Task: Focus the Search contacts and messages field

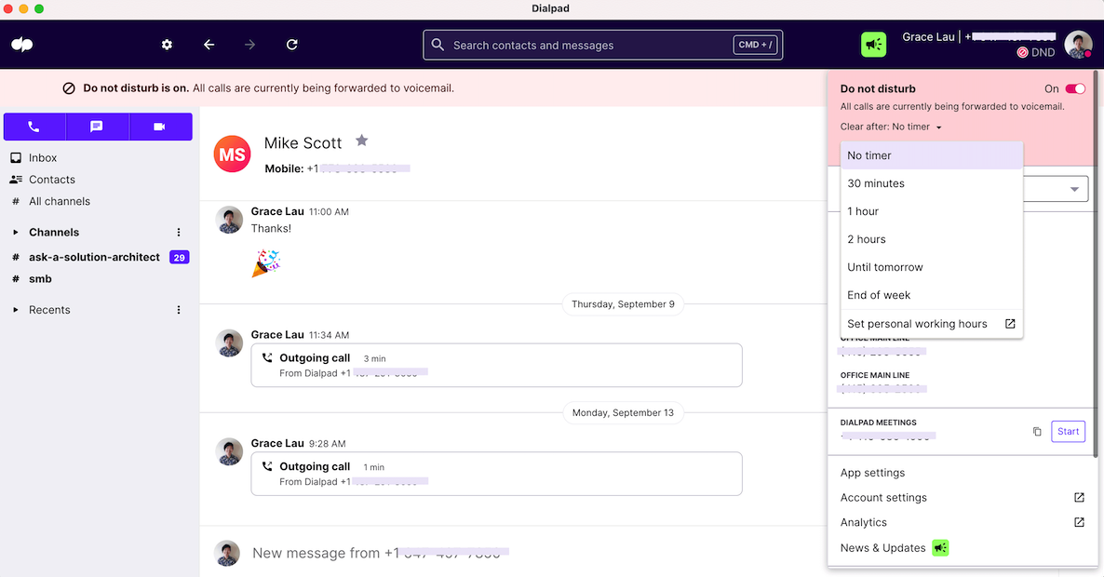Action: (x=602, y=45)
